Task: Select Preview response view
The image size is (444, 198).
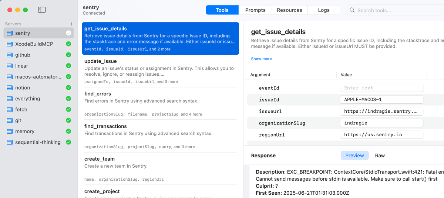Action: pos(355,156)
